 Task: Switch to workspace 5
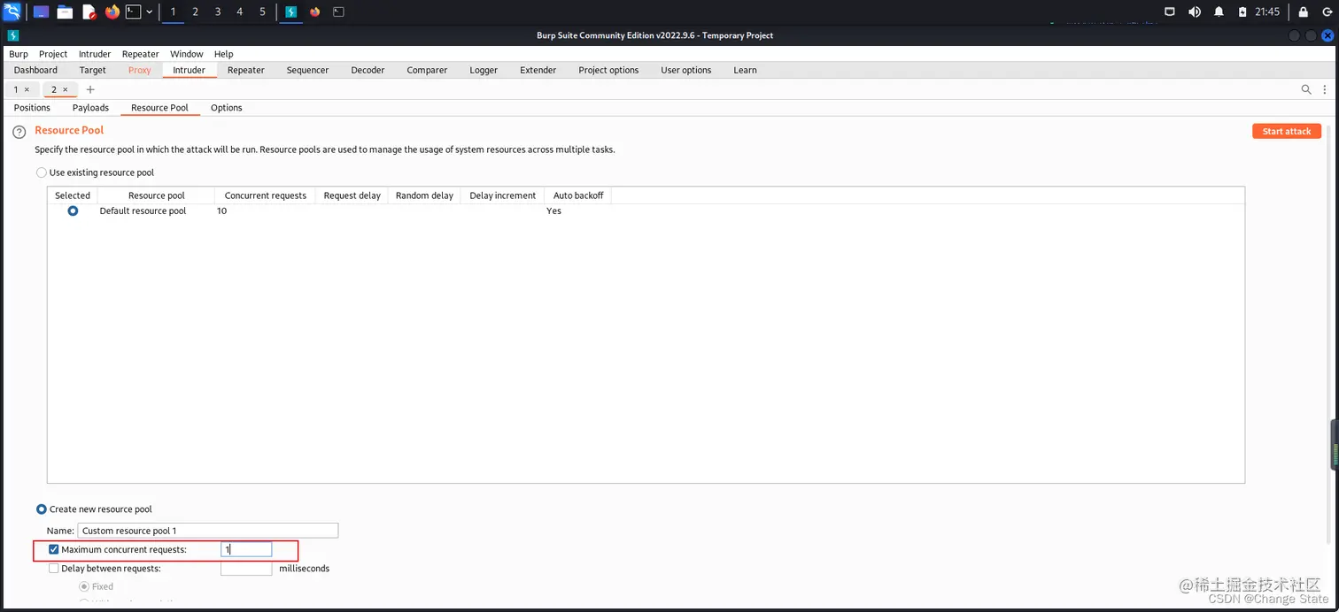click(x=262, y=11)
